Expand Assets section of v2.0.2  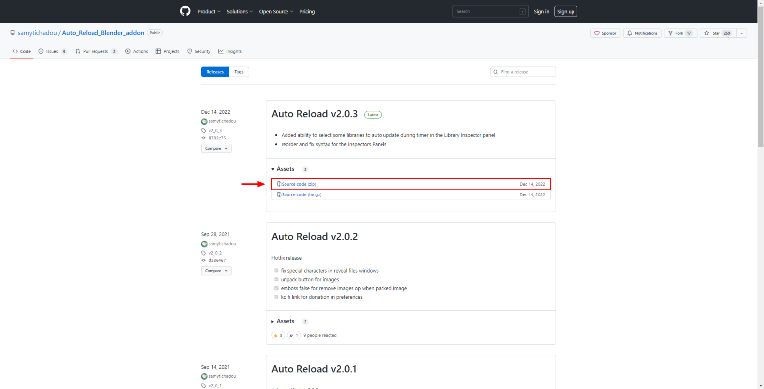285,321
